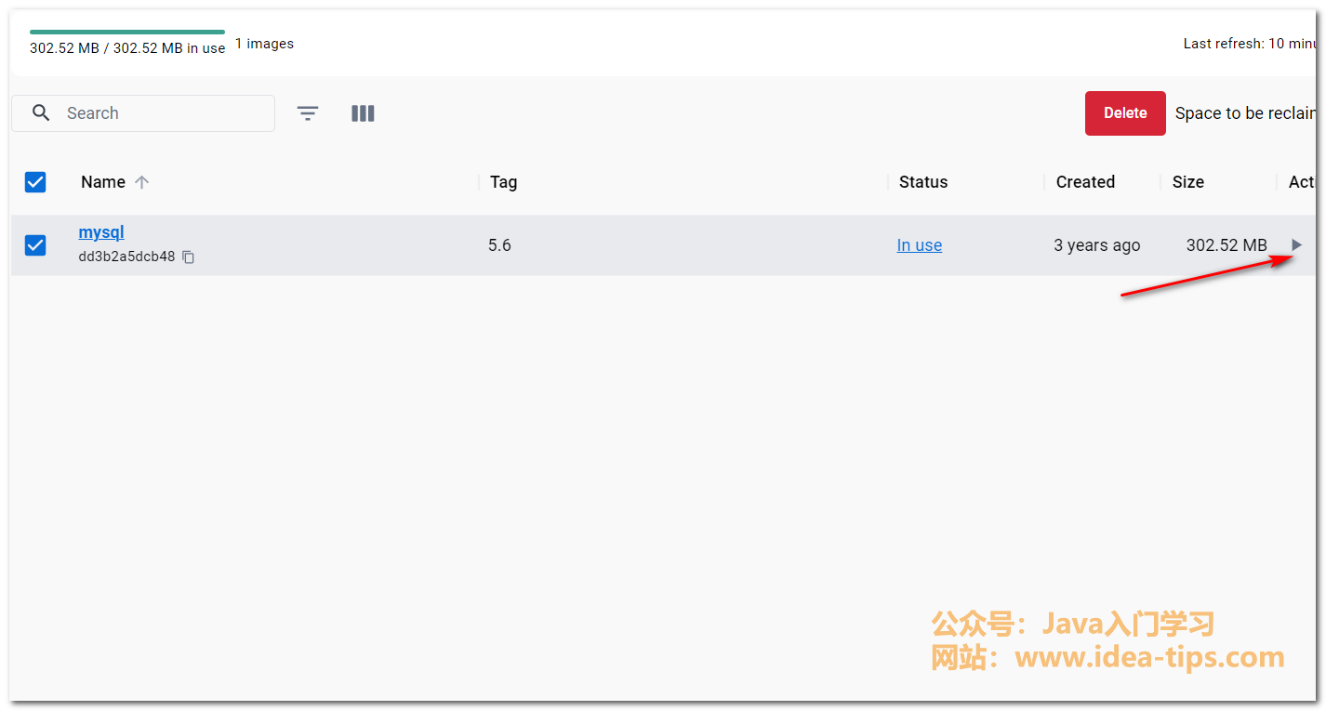Click the disk usage progress bar

tap(127, 32)
